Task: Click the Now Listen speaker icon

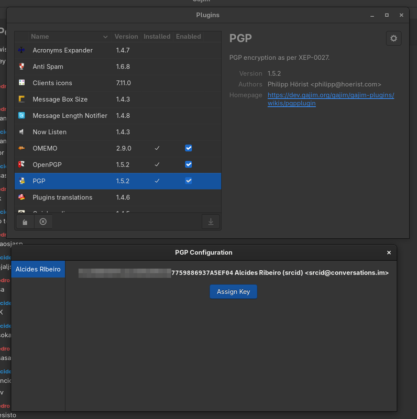Action: 21,132
